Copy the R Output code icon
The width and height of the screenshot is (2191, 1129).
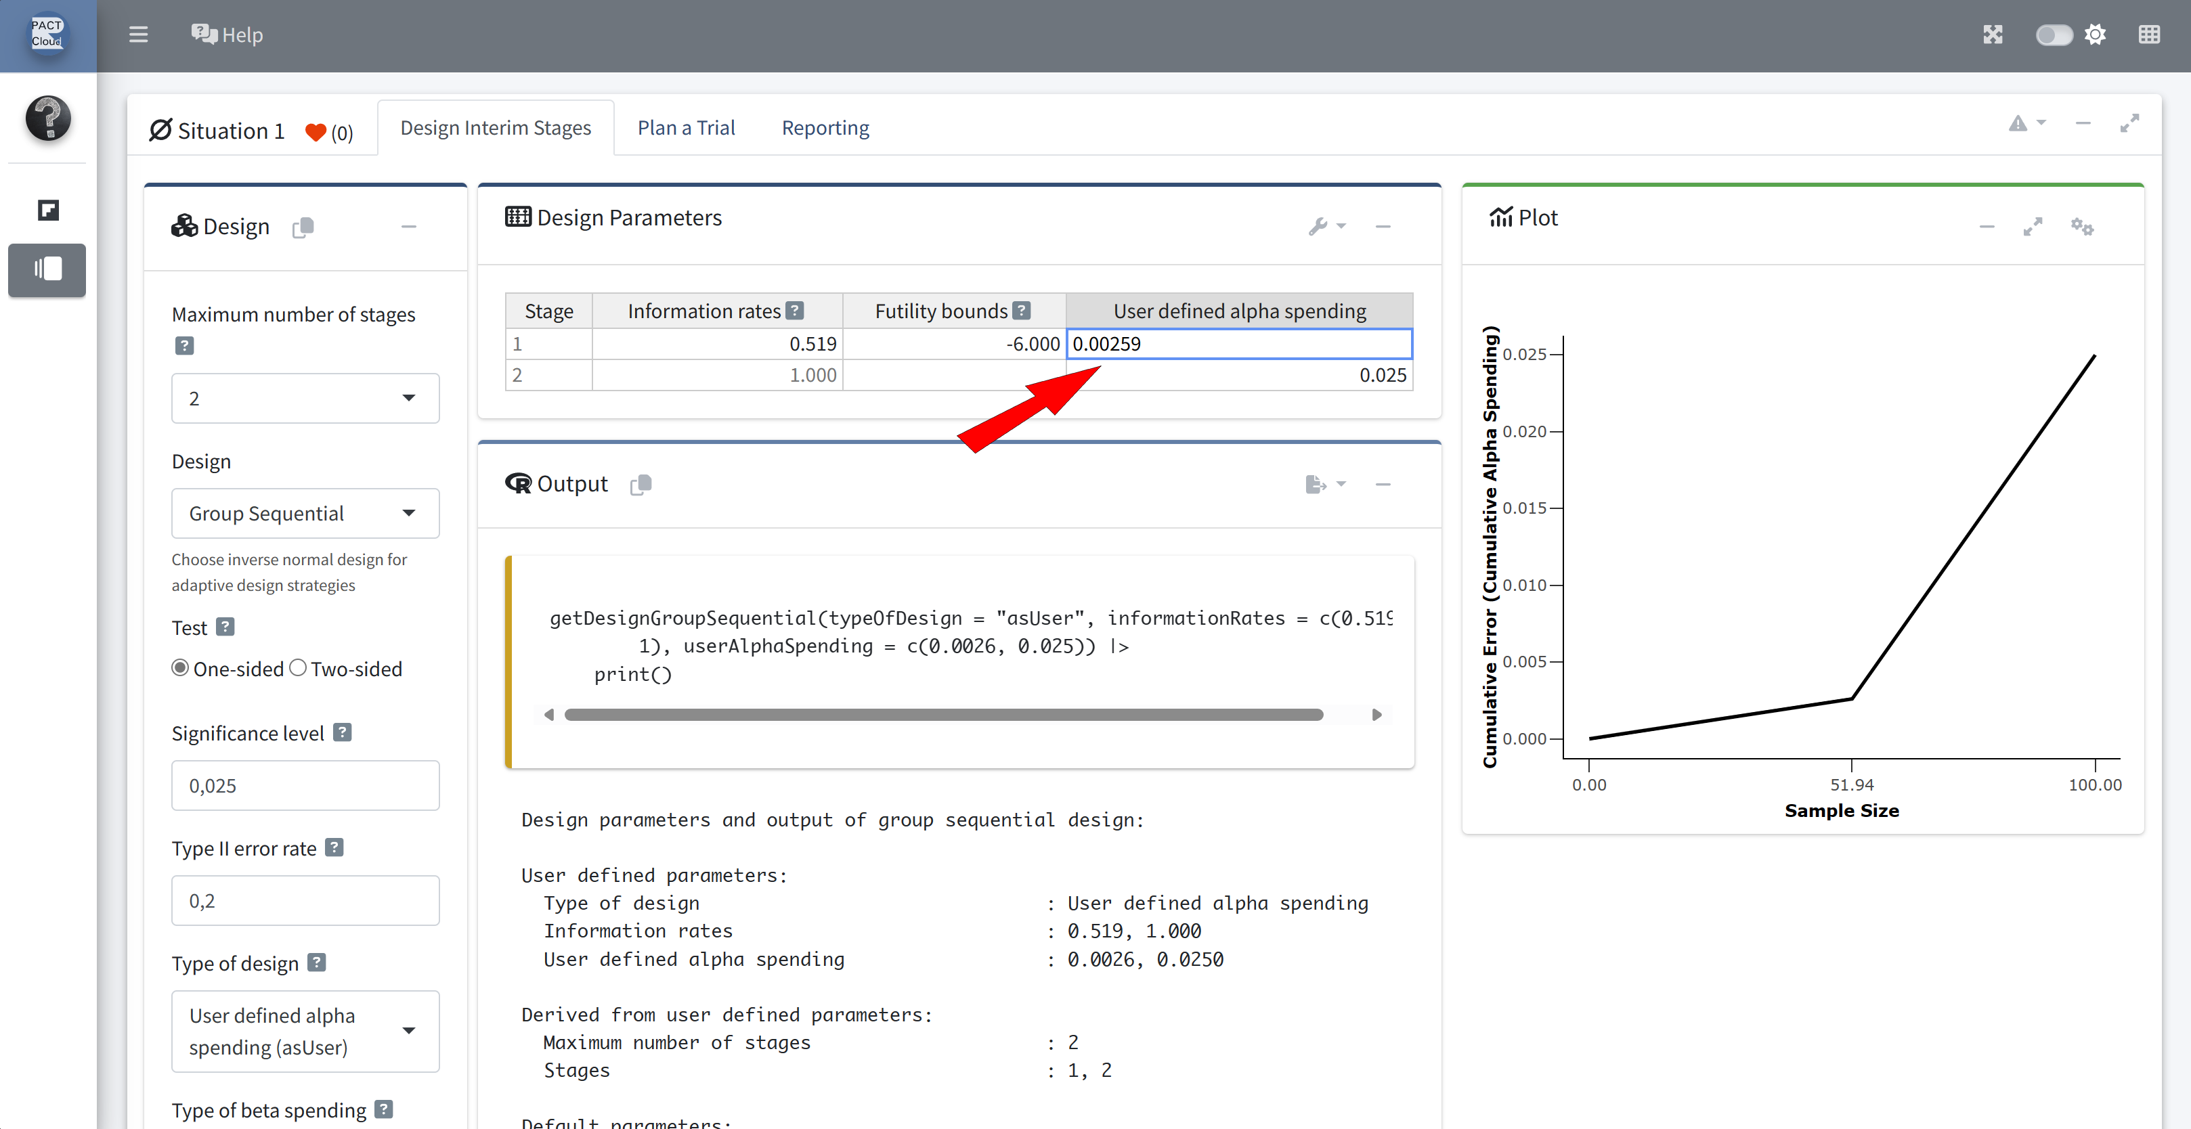pyautogui.click(x=641, y=484)
